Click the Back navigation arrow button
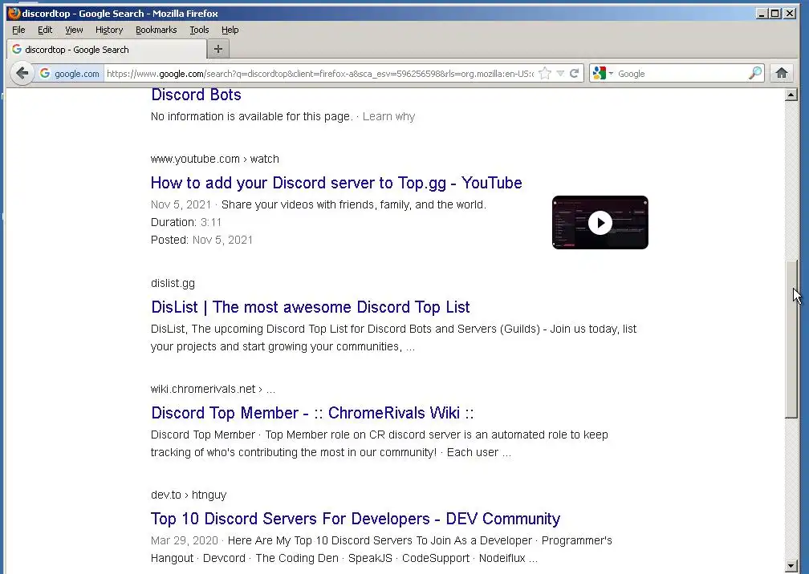The height and width of the screenshot is (574, 809). (x=22, y=73)
